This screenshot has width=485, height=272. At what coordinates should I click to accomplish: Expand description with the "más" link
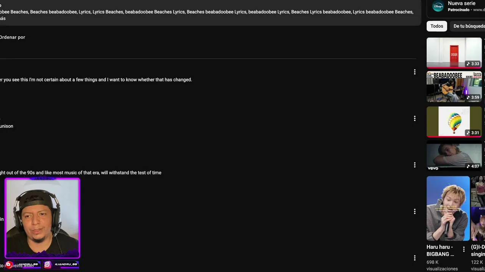coord(3,19)
